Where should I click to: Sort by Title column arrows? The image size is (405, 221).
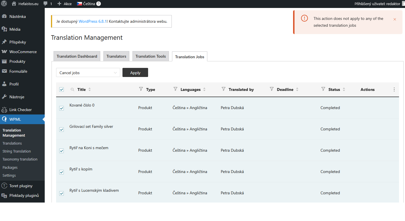[x=90, y=89]
